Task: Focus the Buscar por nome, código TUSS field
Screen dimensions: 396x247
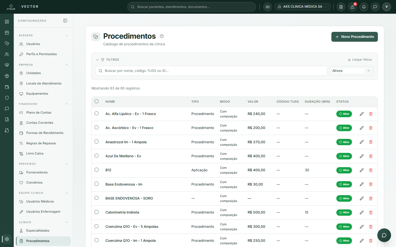Action: [x=211, y=71]
